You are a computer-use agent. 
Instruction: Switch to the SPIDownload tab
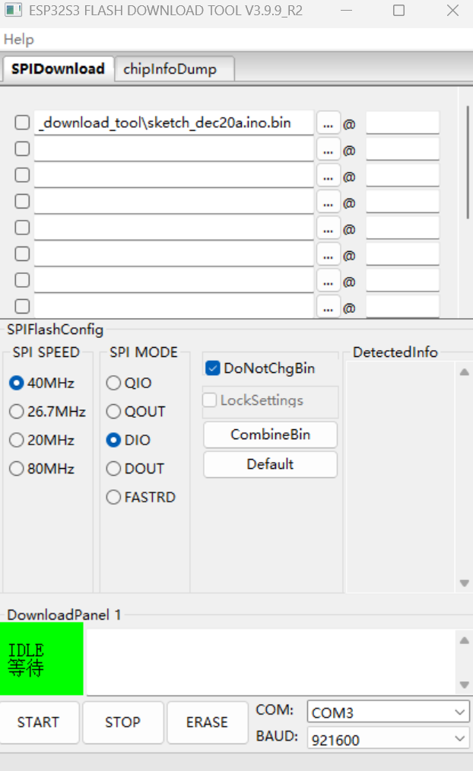coord(58,68)
